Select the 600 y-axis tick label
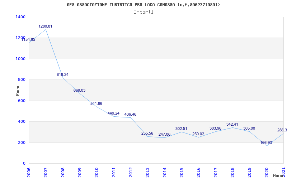 pos(22,101)
